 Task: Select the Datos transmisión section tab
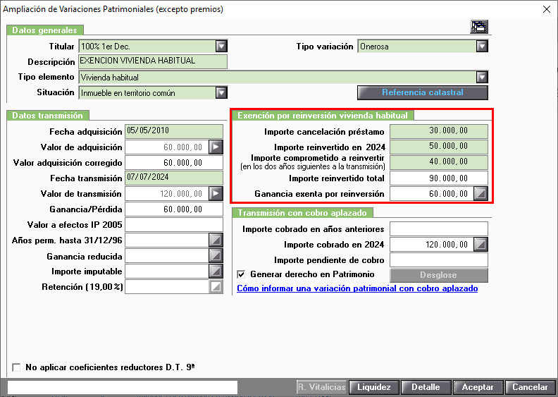(48, 116)
